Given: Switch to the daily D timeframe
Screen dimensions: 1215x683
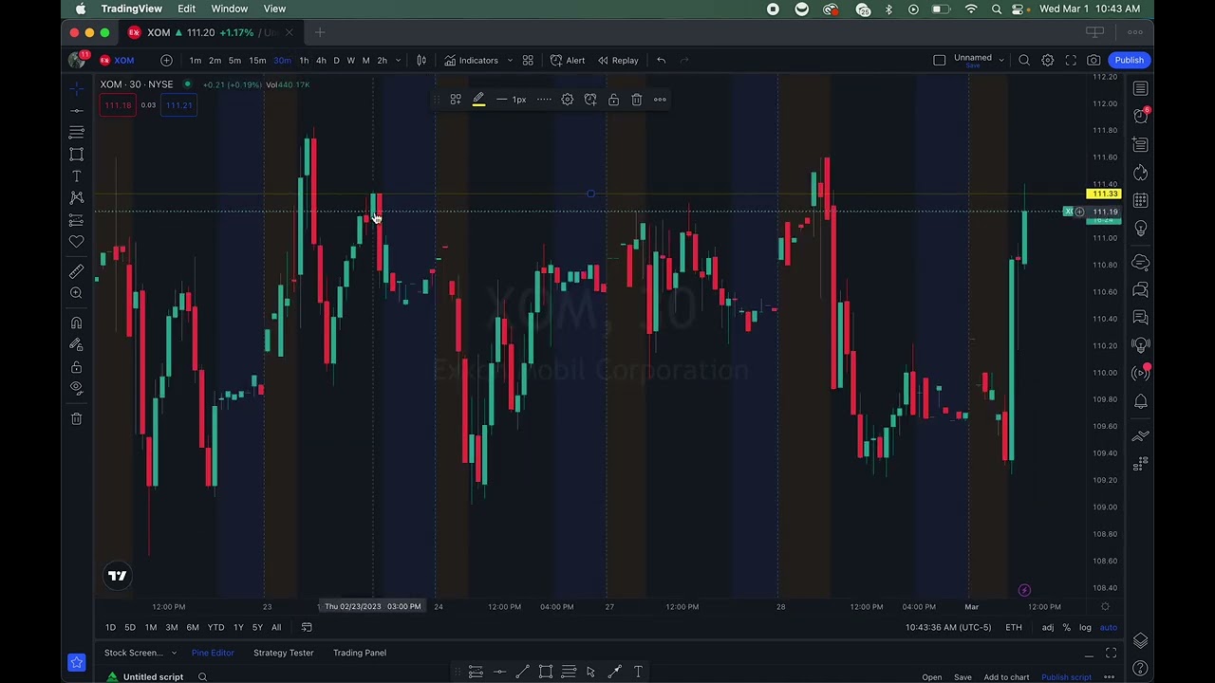Looking at the screenshot, I should [x=336, y=61].
